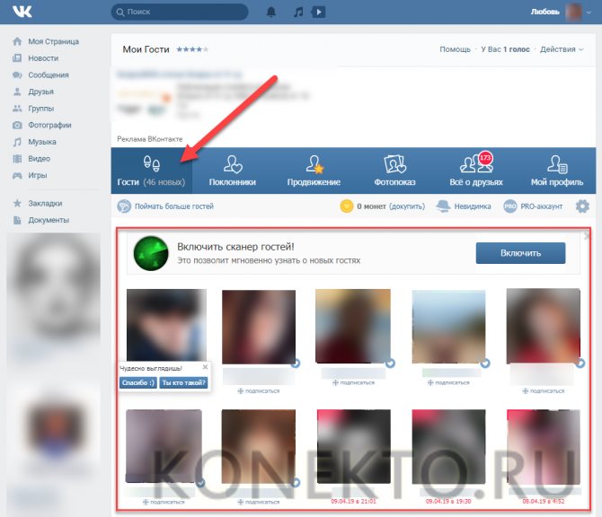Click the camera icon next to Фотографии

point(17,125)
